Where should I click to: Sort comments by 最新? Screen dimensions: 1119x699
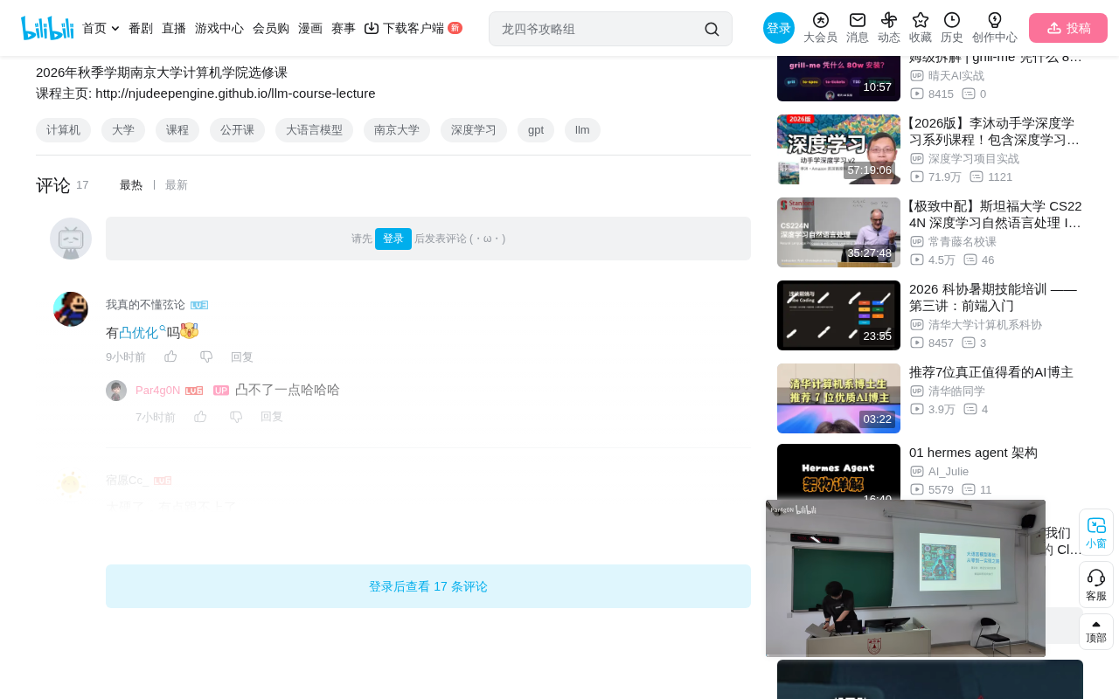point(177,185)
